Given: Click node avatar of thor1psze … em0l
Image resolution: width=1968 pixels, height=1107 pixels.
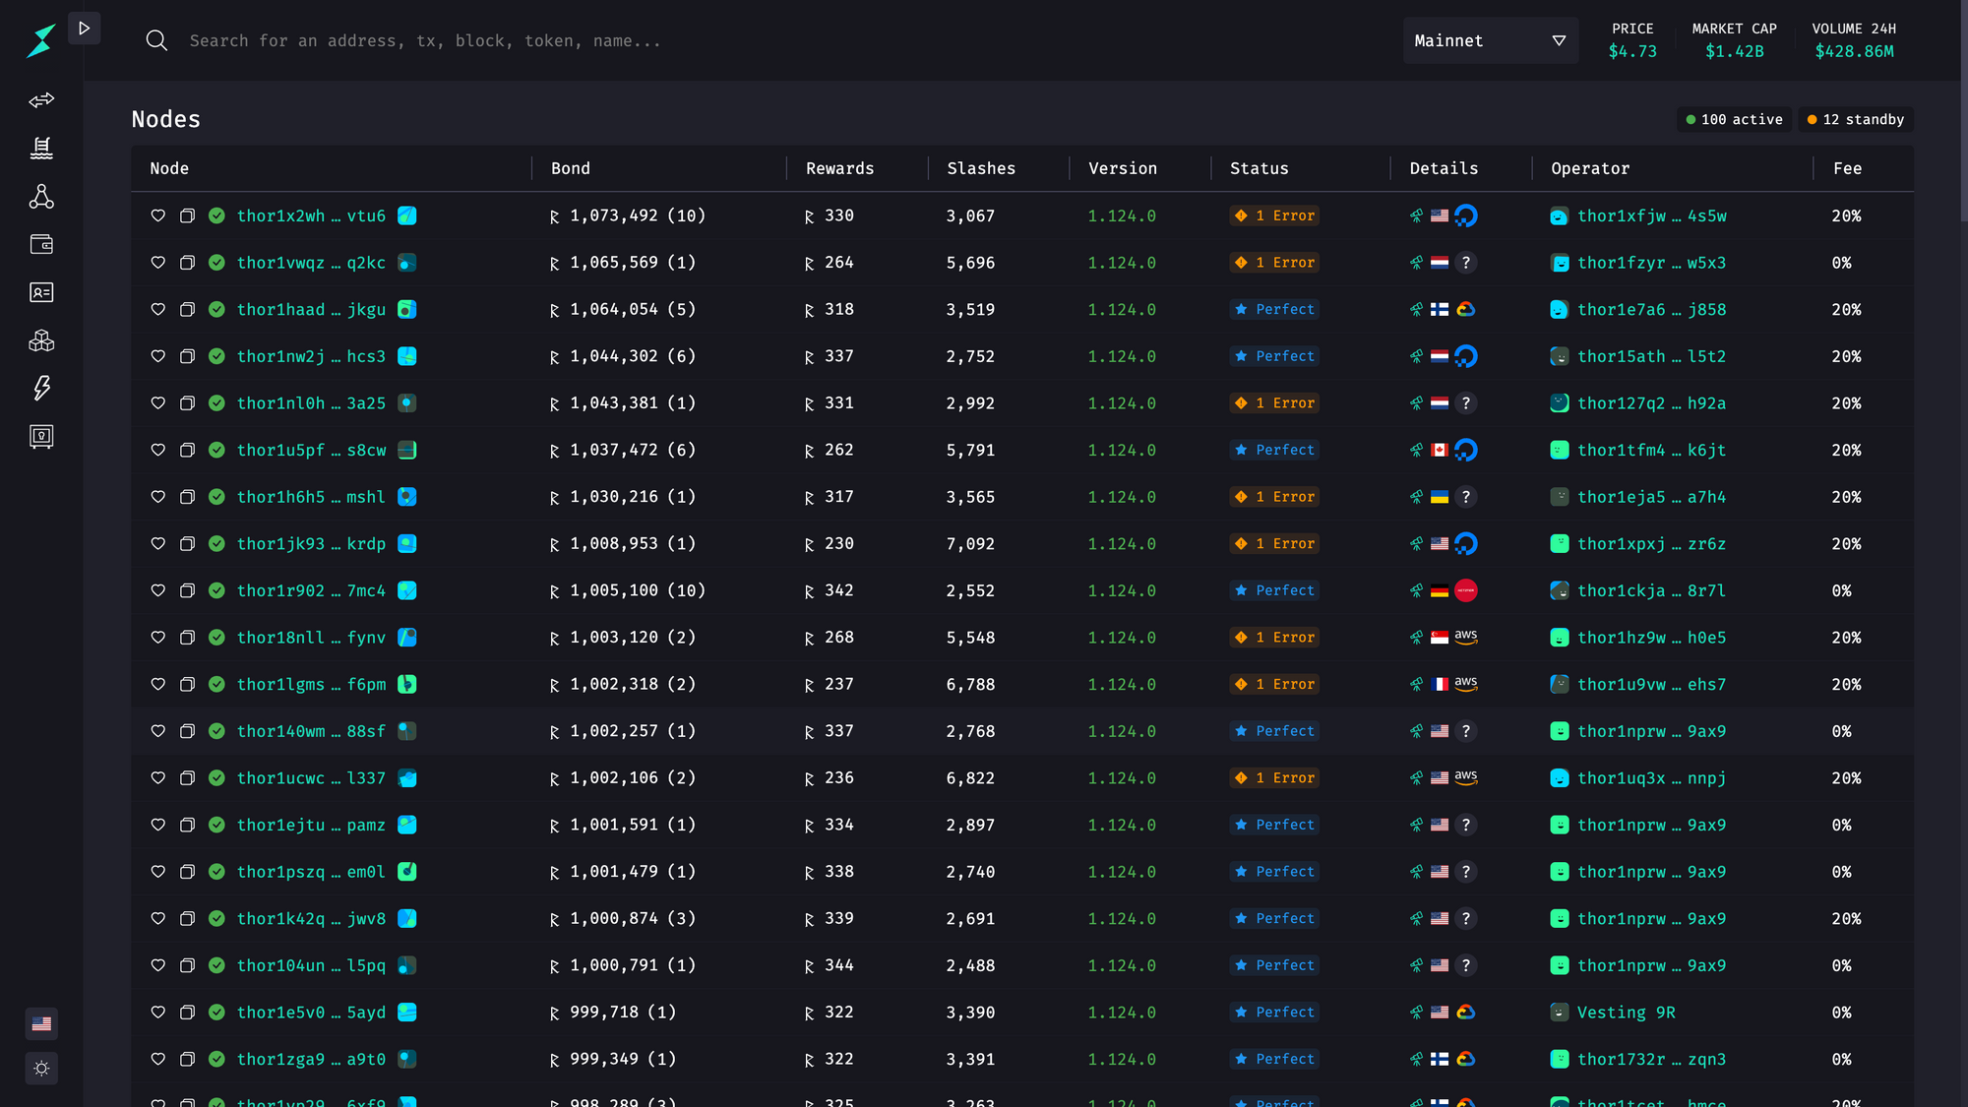Looking at the screenshot, I should (406, 872).
